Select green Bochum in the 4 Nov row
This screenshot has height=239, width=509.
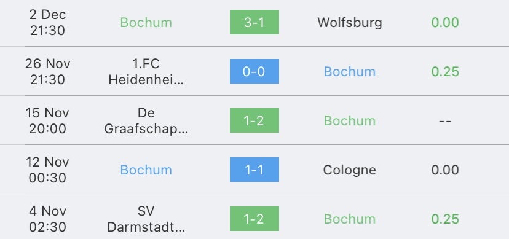pyautogui.click(x=350, y=219)
